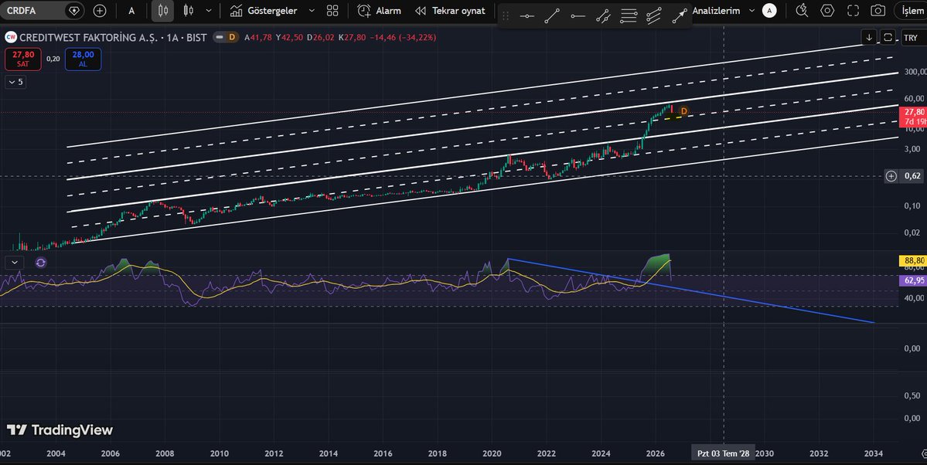Add a comparison symbol with plus icon

[100, 11]
